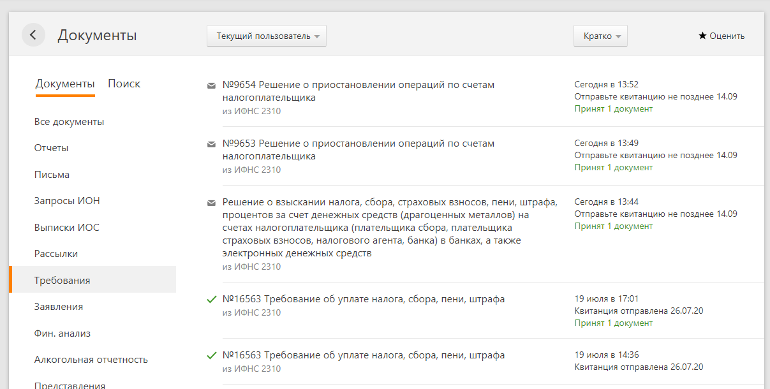This screenshot has height=389, width=770.
Task: Select the Документы tab
Action: click(x=65, y=84)
